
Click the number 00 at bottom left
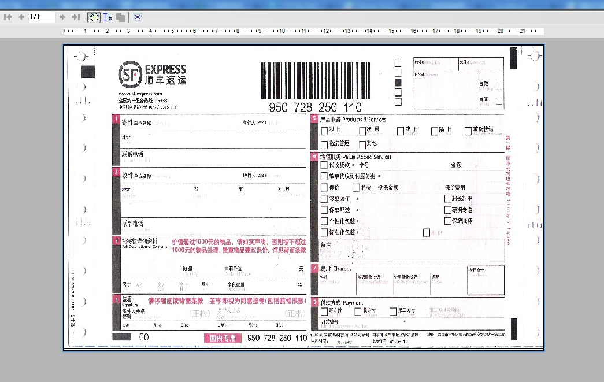[144, 338]
